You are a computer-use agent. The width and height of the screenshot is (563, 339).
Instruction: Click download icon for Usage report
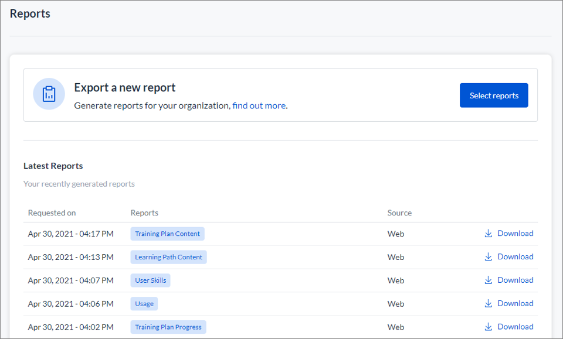(x=489, y=303)
